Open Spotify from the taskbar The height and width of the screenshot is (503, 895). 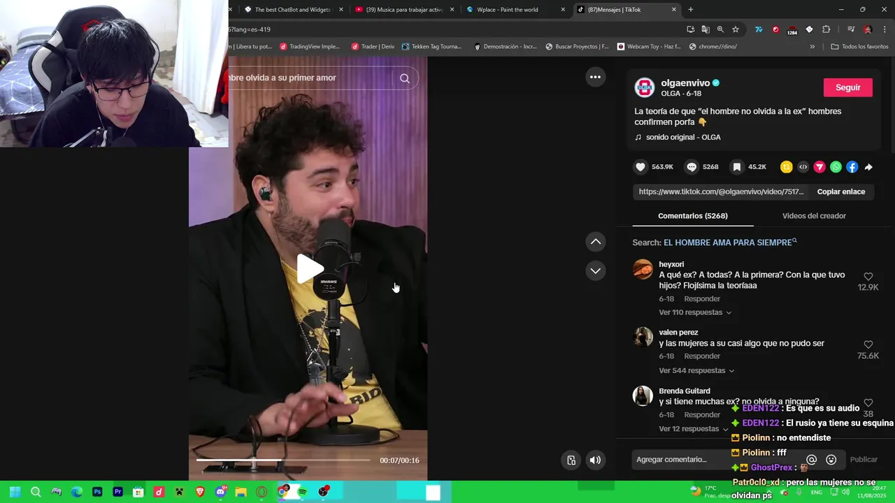point(303,492)
